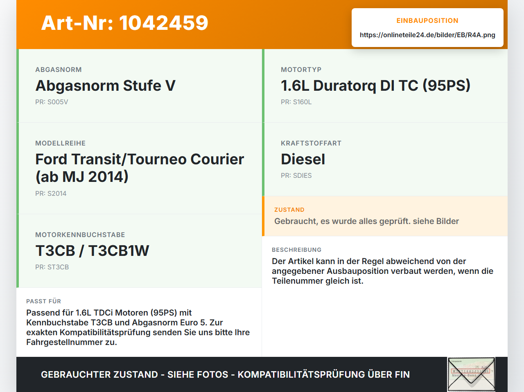Screen dimensions: 524x392
Task: Click the Kraftstoffart section label
Action: [311, 143]
